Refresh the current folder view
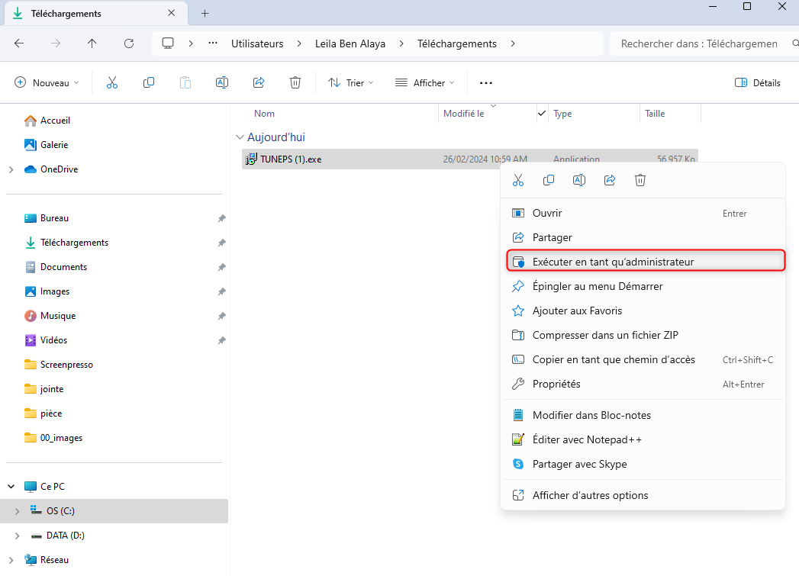 click(129, 43)
